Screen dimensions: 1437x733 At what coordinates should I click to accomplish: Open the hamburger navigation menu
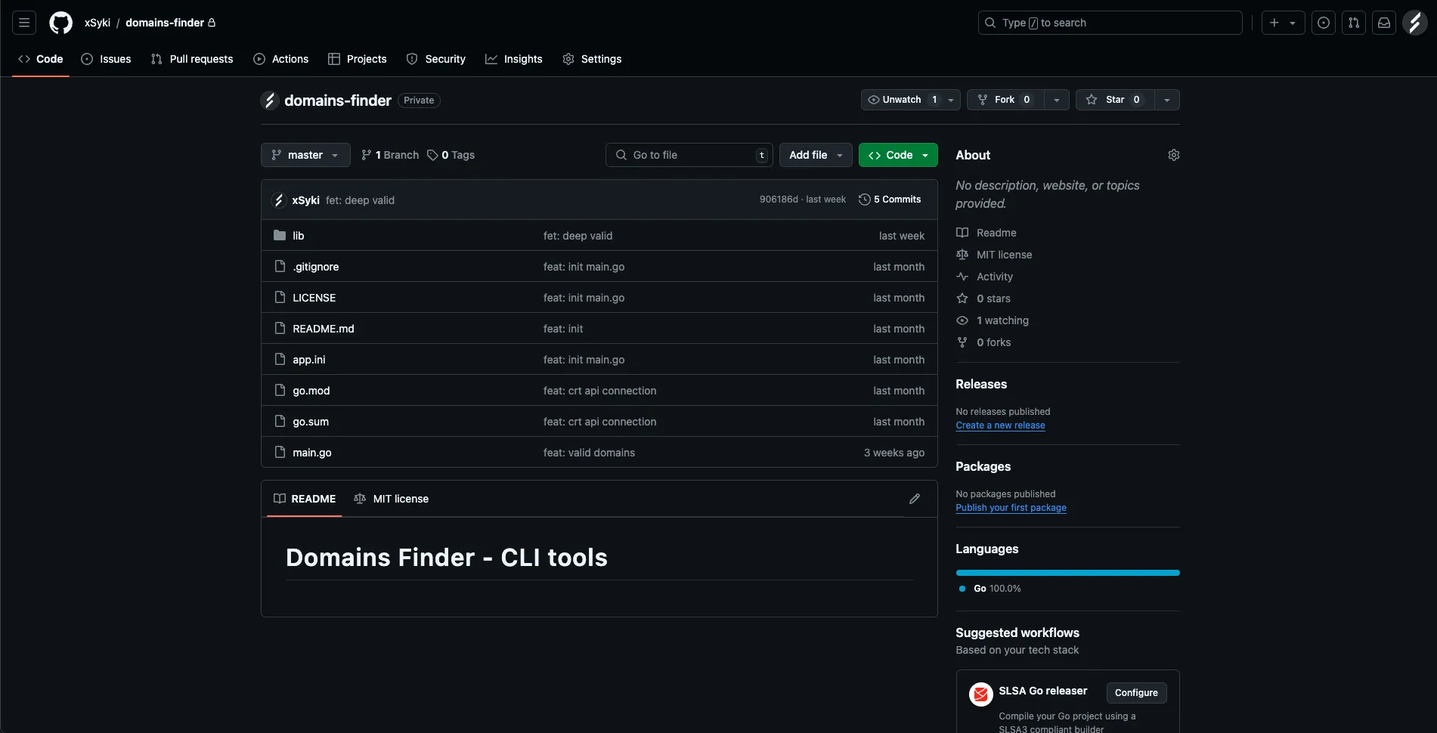(24, 23)
